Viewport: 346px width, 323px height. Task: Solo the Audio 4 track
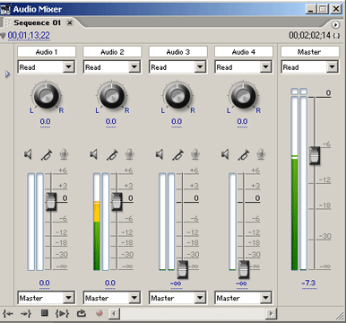pyautogui.click(x=244, y=154)
